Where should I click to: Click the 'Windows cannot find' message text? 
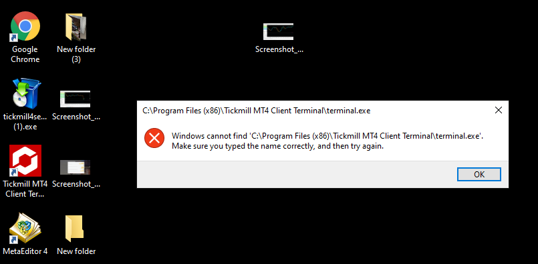(x=327, y=136)
